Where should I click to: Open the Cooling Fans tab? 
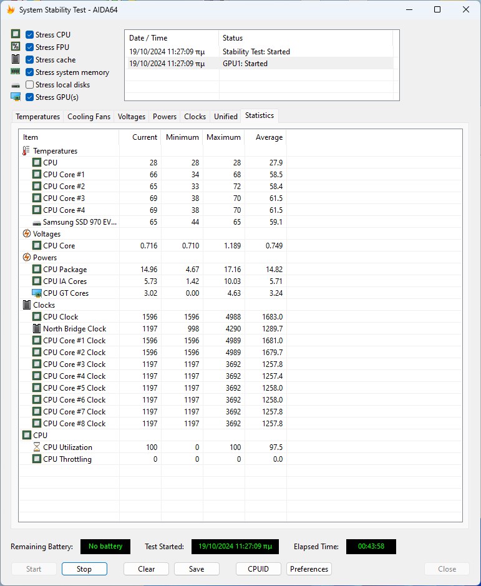pos(89,117)
